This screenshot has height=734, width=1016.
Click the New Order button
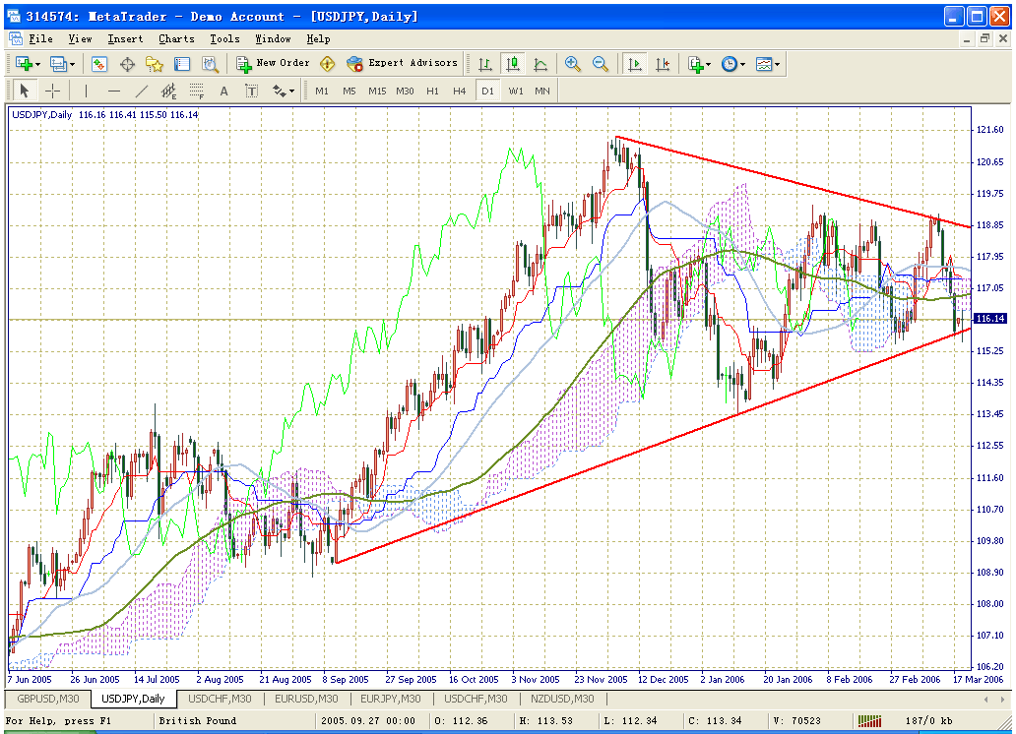[273, 64]
